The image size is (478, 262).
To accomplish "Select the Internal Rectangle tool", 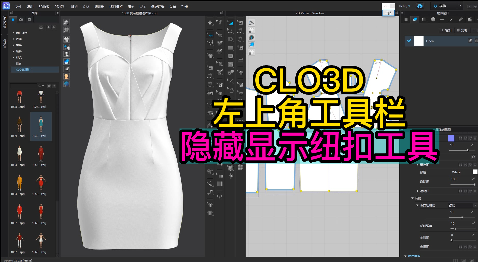I will coord(231,56).
